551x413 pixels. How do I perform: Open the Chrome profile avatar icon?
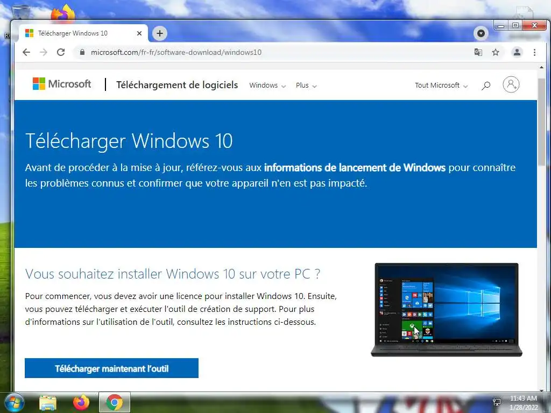517,52
